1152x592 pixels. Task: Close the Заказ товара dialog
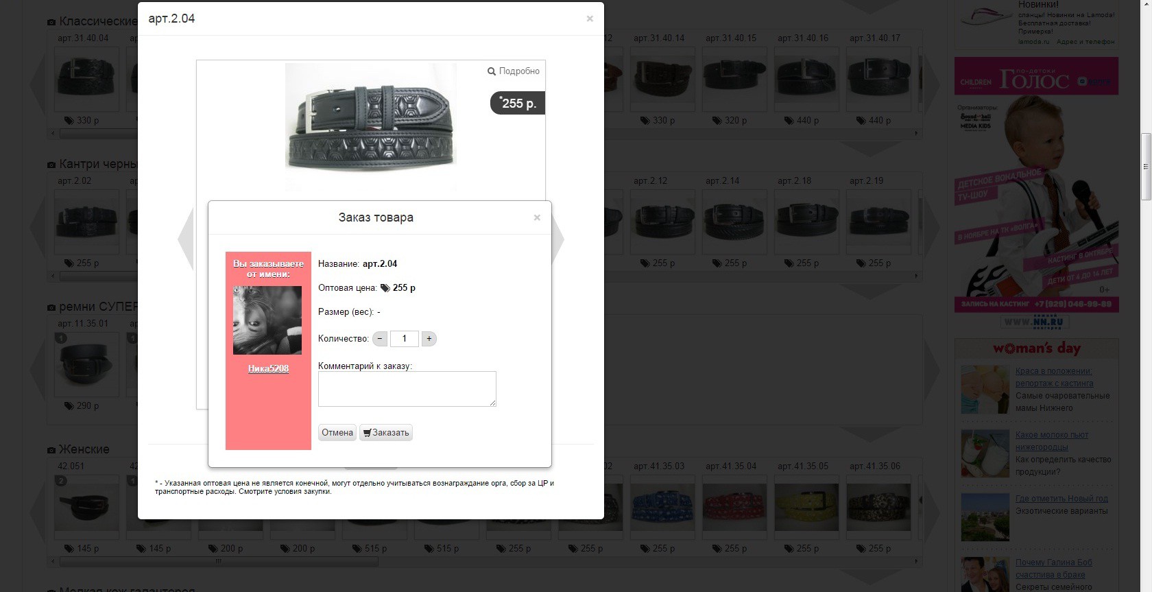[537, 217]
